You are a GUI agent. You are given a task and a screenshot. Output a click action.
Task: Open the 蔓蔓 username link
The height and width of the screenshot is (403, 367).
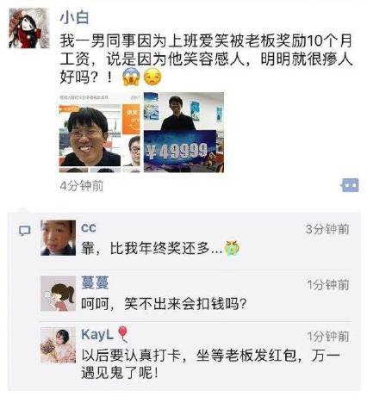[95, 282]
